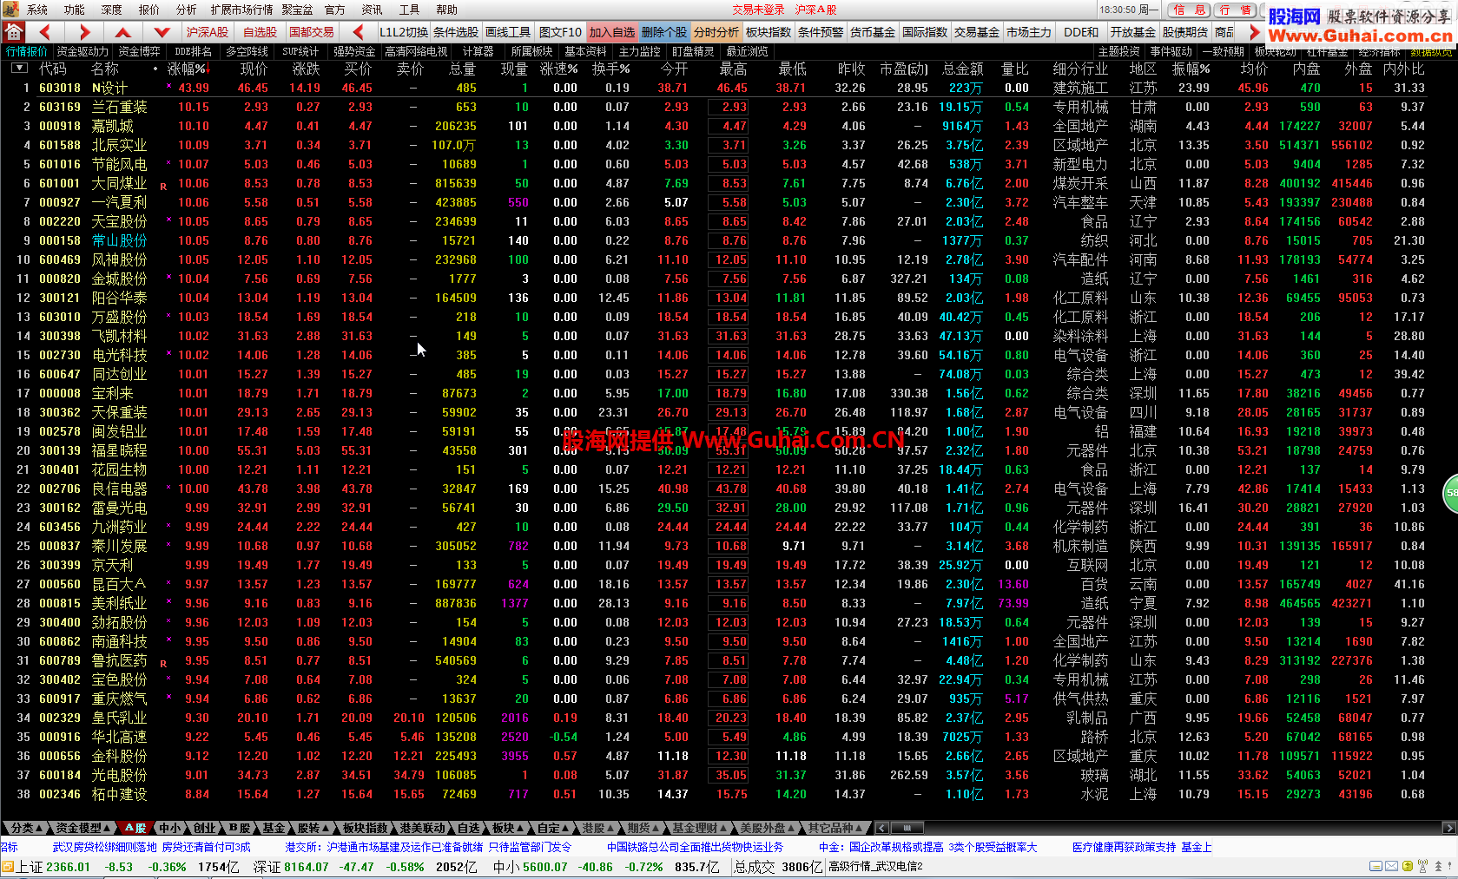Image resolution: width=1458 pixels, height=879 pixels.
Task: Open 货币基金 toolbar button
Action: point(873,32)
